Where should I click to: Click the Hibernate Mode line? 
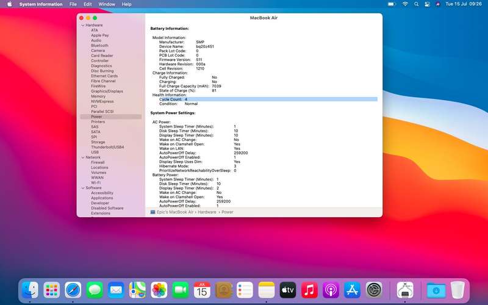click(198, 166)
